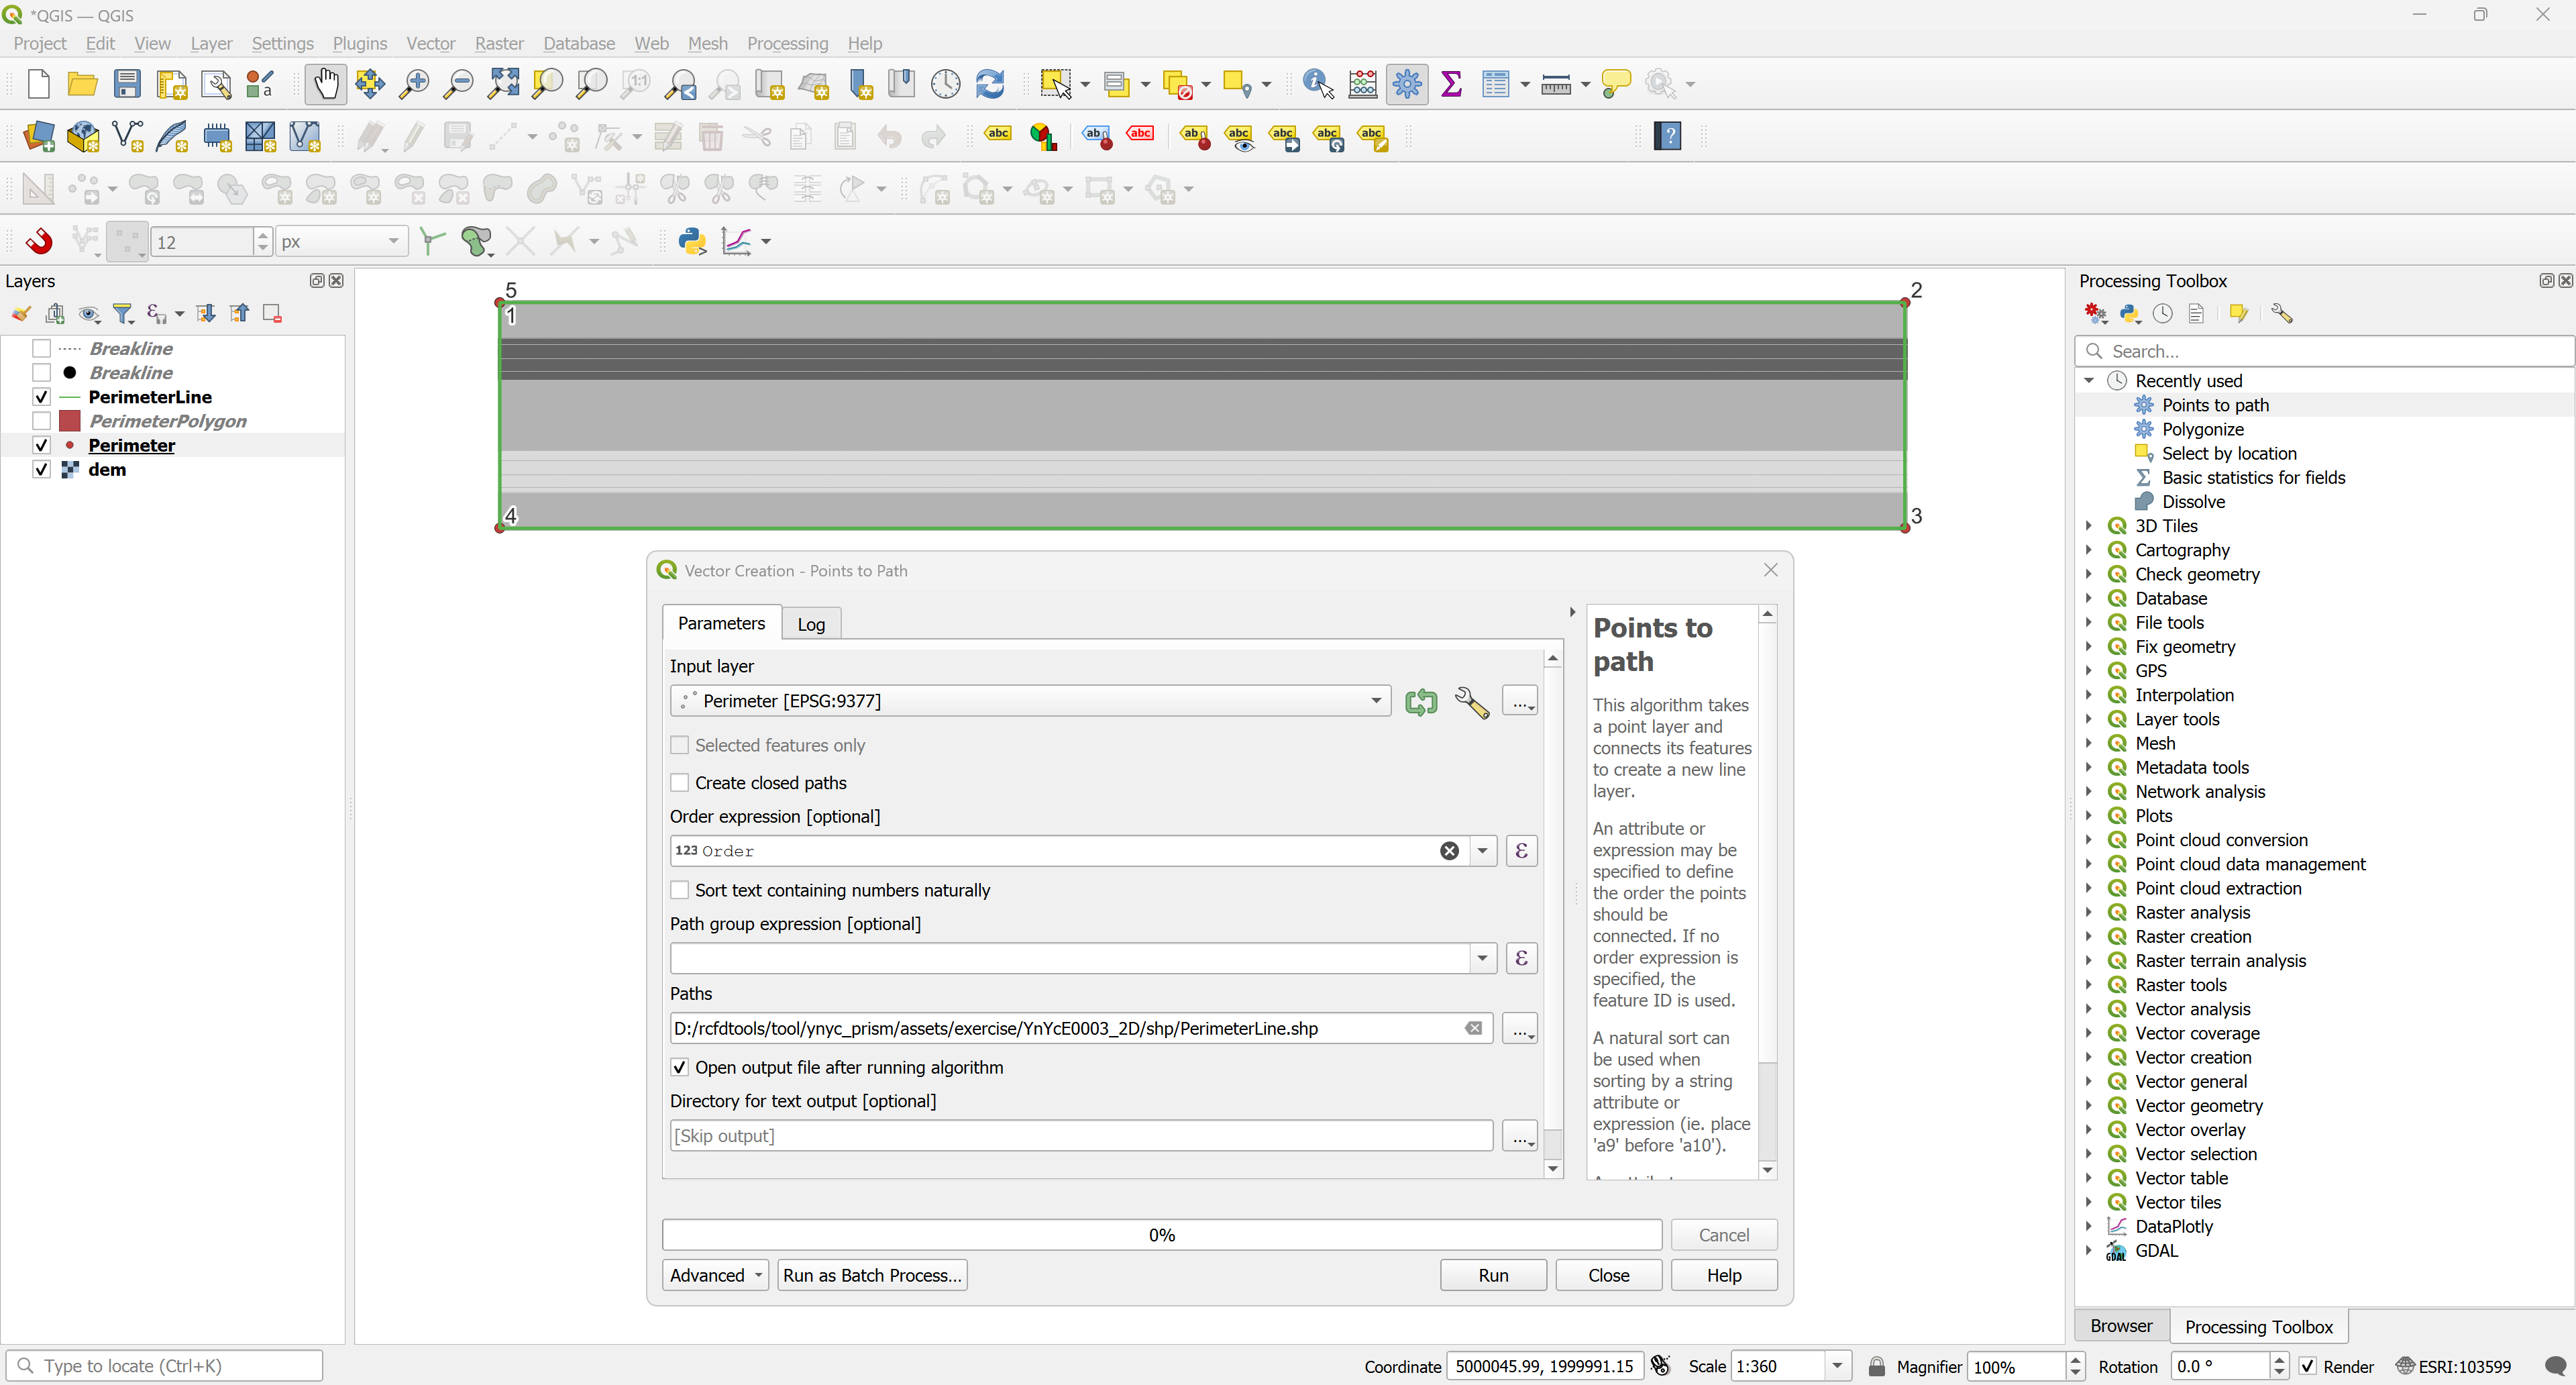
Task: Click Run as Batch Process button
Action: click(872, 1275)
